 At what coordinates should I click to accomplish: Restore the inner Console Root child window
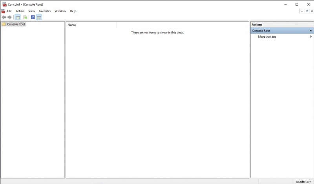(x=307, y=11)
